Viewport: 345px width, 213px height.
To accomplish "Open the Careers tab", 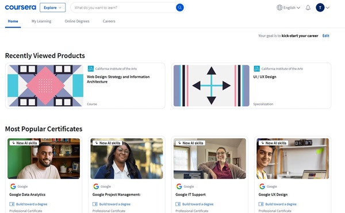I will pos(109,21).
